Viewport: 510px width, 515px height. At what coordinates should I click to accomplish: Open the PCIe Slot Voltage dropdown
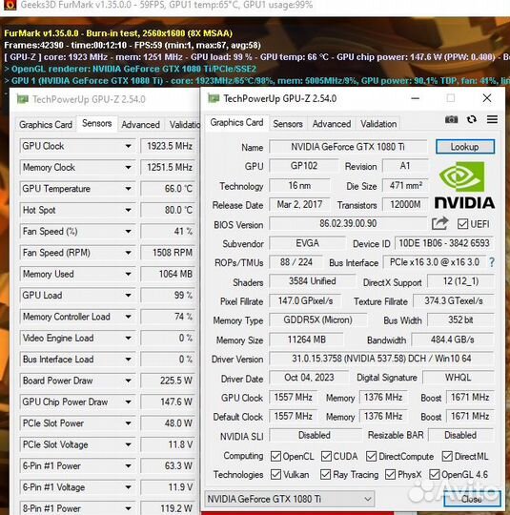(x=129, y=444)
